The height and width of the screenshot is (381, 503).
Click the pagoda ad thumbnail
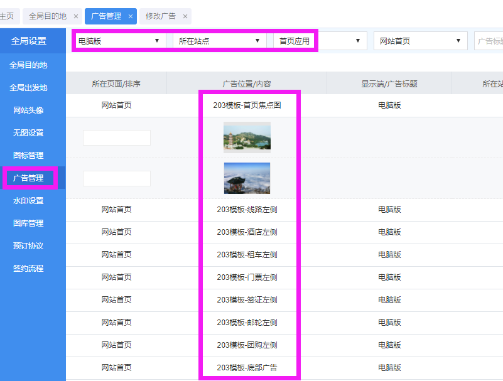click(247, 137)
